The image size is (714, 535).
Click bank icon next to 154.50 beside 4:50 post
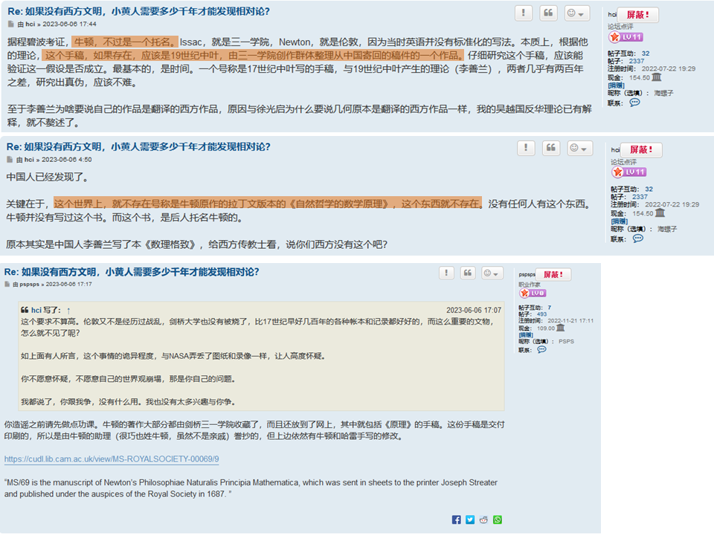[660, 213]
